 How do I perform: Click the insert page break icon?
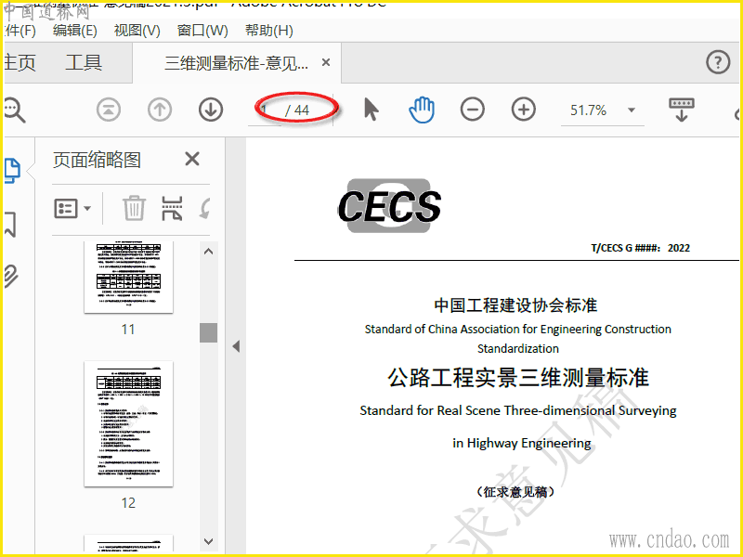172,208
